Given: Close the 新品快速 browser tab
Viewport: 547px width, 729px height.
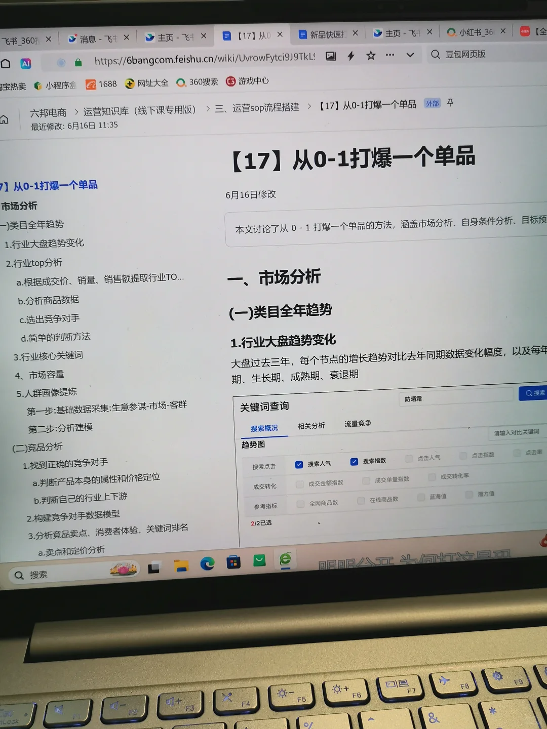Looking at the screenshot, I should [355, 33].
